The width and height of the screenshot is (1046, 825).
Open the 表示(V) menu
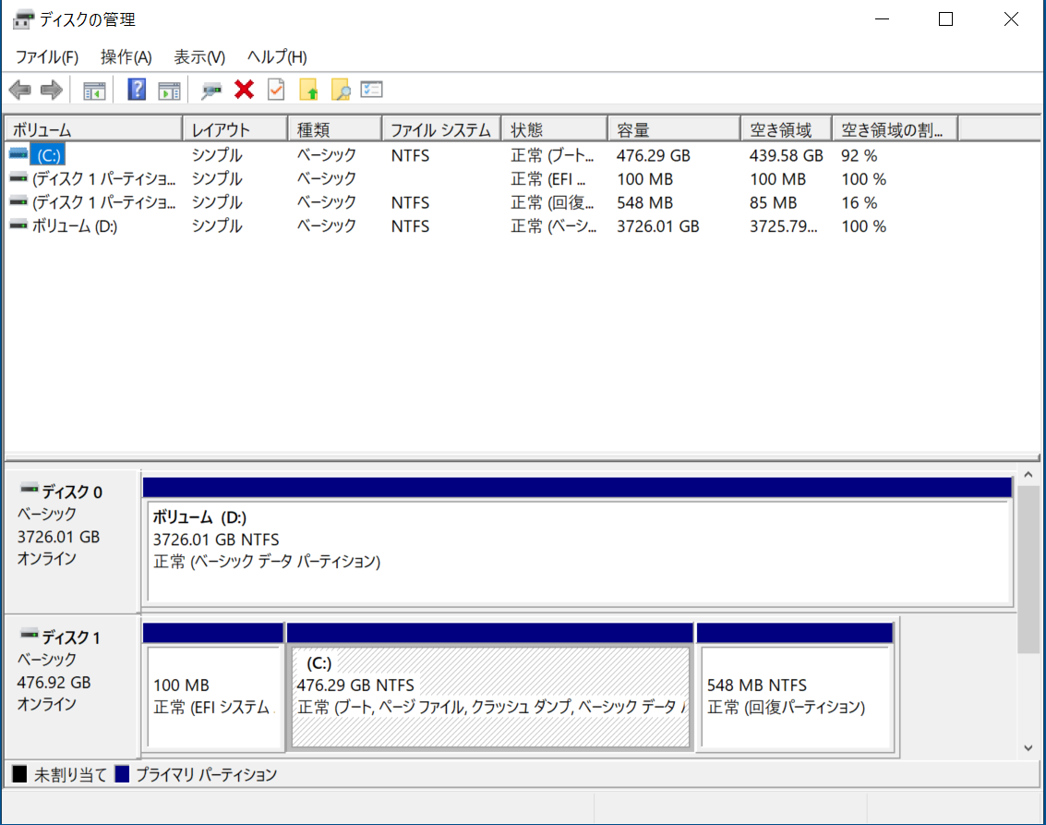[x=199, y=57]
